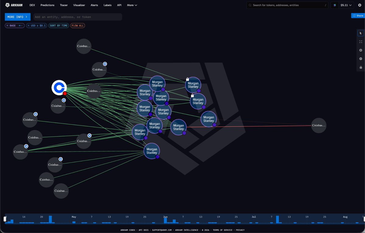The height and width of the screenshot is (233, 365).
Task: Click the Jul label on the timeline
Action: click(x=254, y=217)
